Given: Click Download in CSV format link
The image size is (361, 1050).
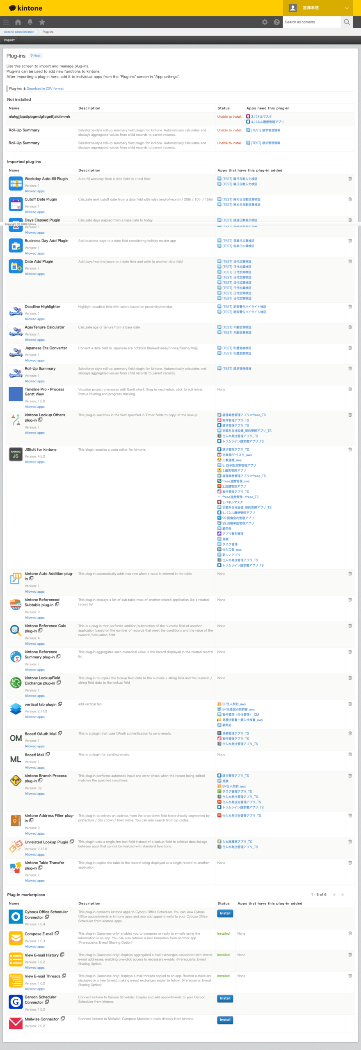Looking at the screenshot, I should coord(45,89).
